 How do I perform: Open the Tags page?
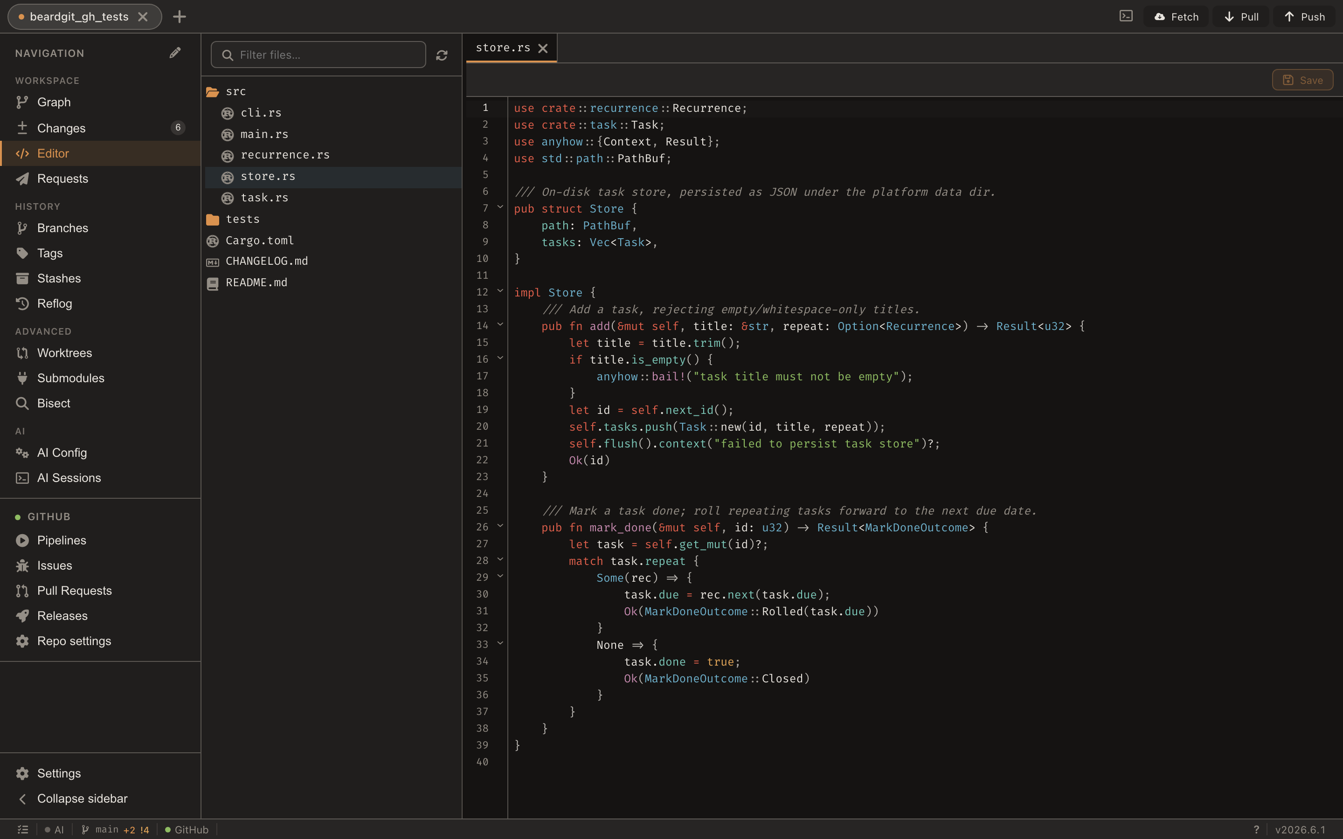pyautogui.click(x=100, y=253)
